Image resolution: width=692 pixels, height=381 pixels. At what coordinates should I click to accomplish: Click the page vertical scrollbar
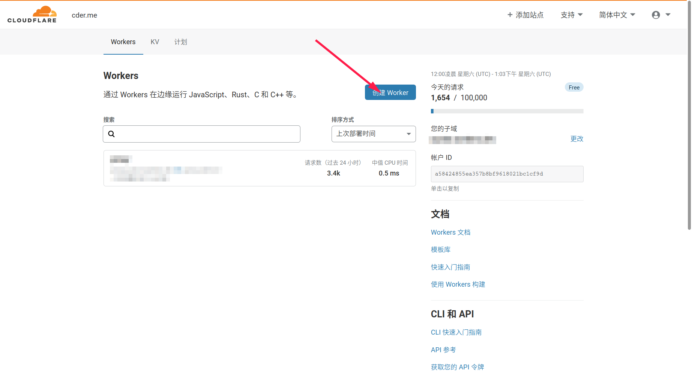pyautogui.click(x=689, y=116)
